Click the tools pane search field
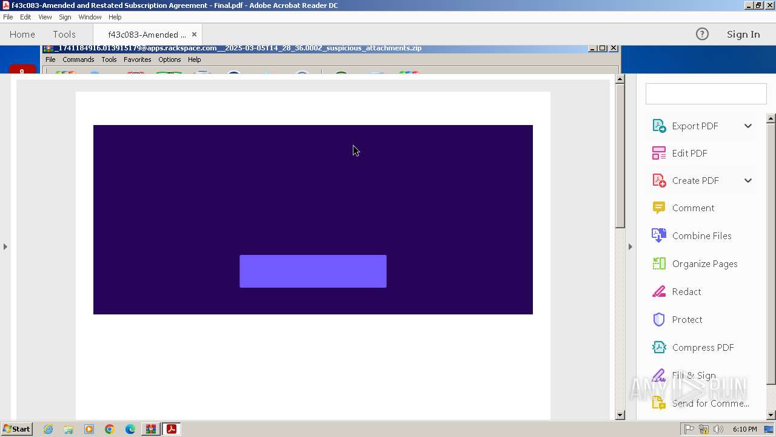 (706, 94)
